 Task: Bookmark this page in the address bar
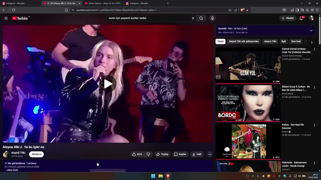pos(66,10)
